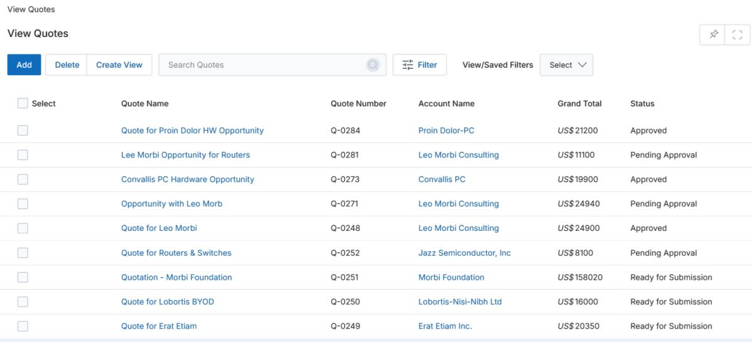
Task: Check the box for Quotation - Morbi Foundation
Action: [23, 277]
